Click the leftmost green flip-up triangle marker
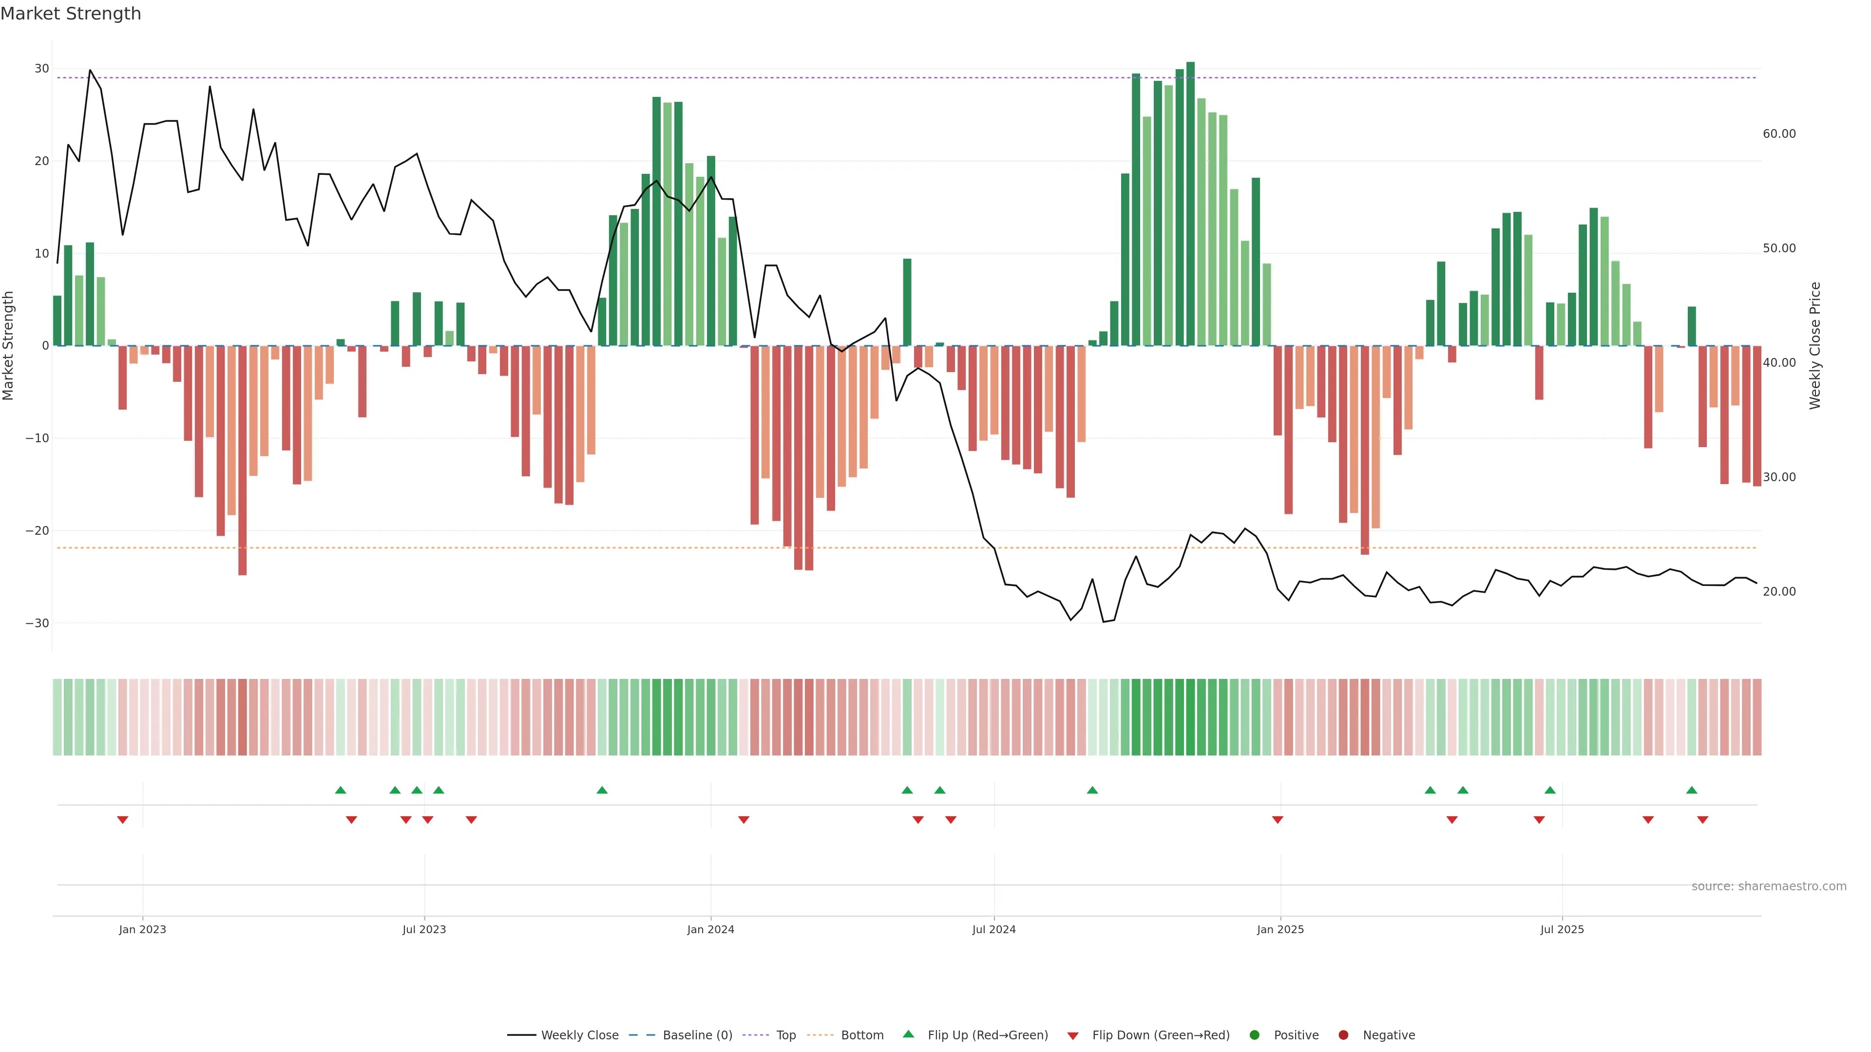The height and width of the screenshot is (1052, 1871). coord(341,790)
